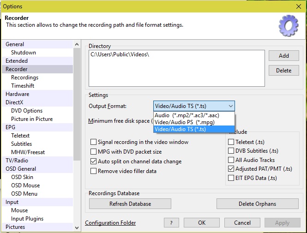Screen dimensions: 307x233
Task: Go to the OSD Skin section
Action: click(22, 177)
